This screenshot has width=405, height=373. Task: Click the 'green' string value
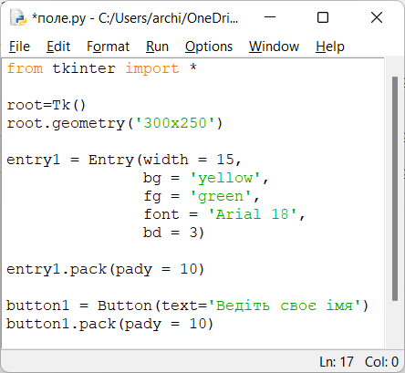pyautogui.click(x=221, y=196)
